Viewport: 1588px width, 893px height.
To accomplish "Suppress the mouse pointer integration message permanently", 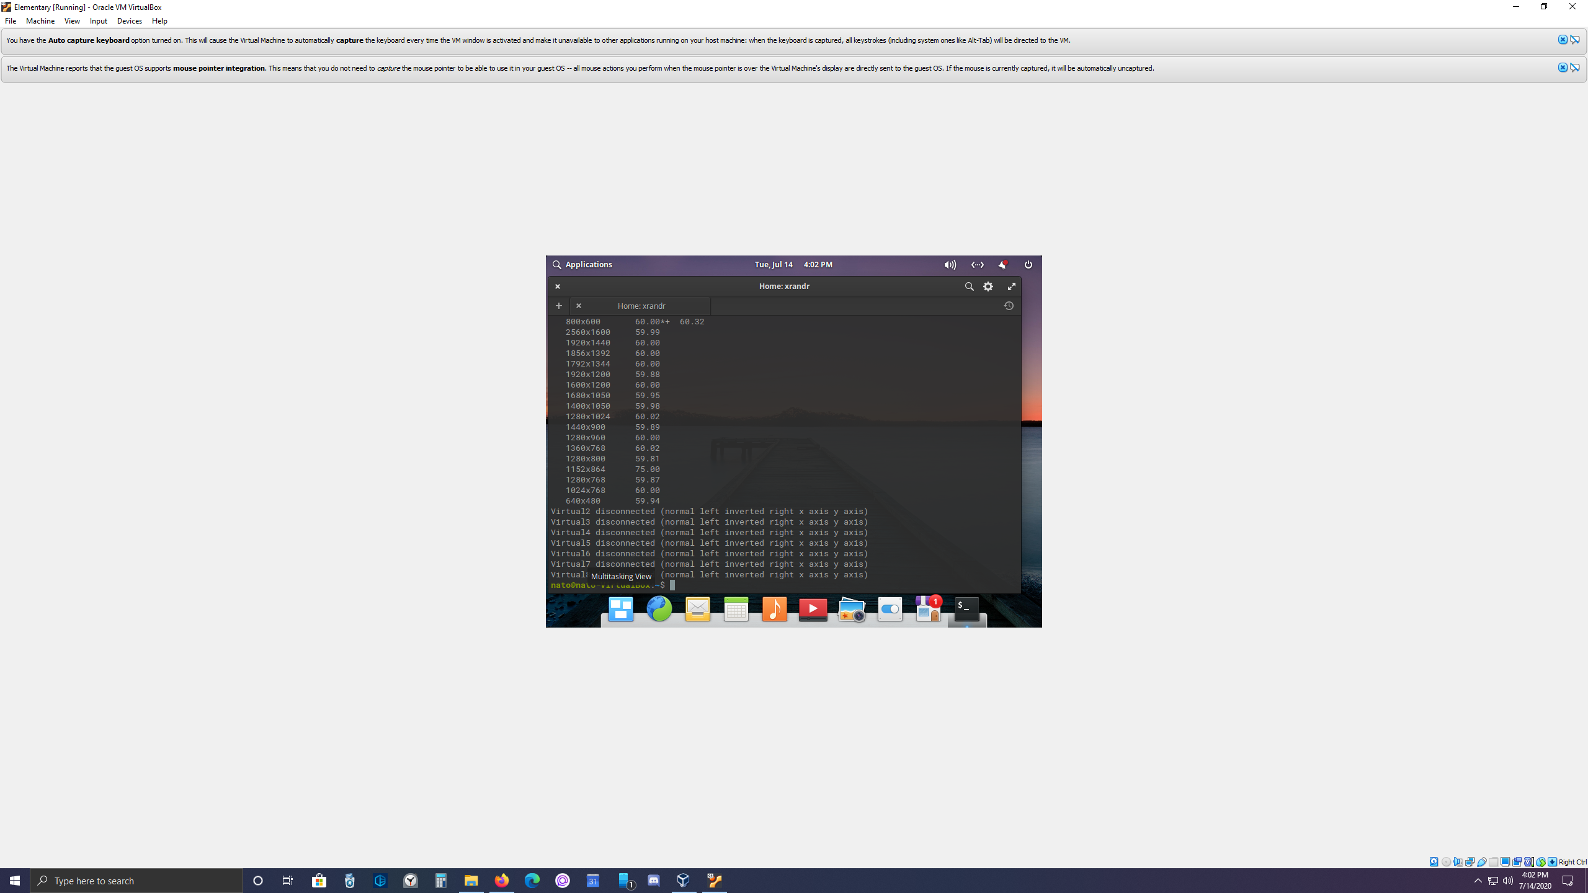I will (1575, 68).
